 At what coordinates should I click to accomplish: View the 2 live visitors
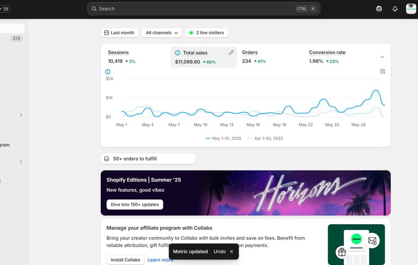[x=206, y=33]
